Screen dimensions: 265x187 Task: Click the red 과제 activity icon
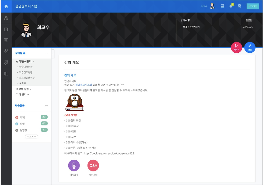click(17, 117)
